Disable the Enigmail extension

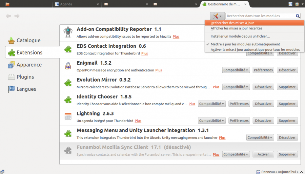[287, 70]
